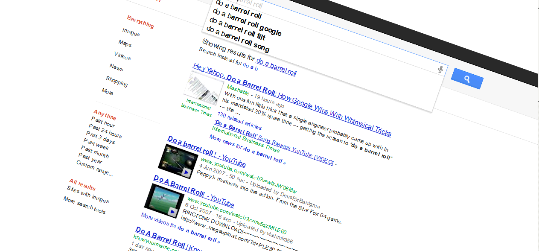Show only Sites with images

[x=88, y=194]
